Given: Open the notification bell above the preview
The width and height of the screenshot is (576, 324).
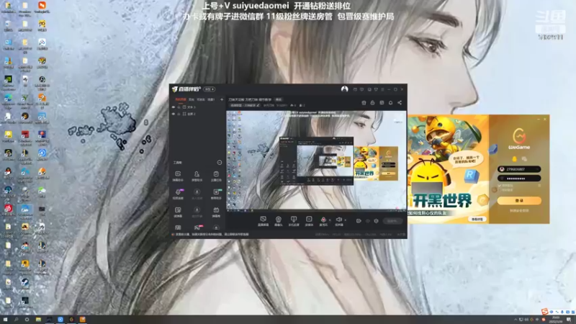Looking at the screenshot, I should click(x=390, y=103).
